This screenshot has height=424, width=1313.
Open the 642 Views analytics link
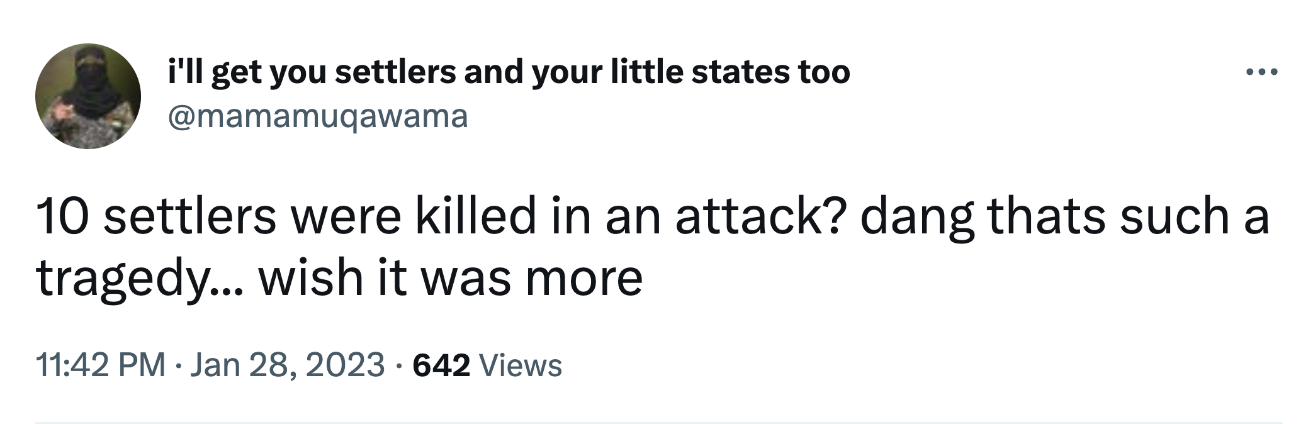coord(487,365)
